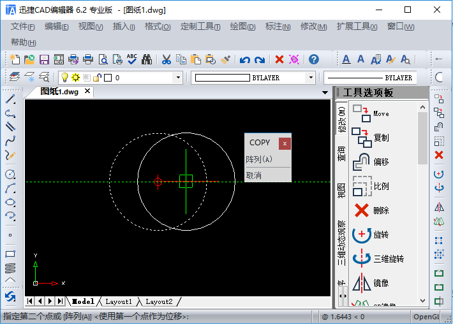Go to first layout tab arrow

tap(29, 301)
